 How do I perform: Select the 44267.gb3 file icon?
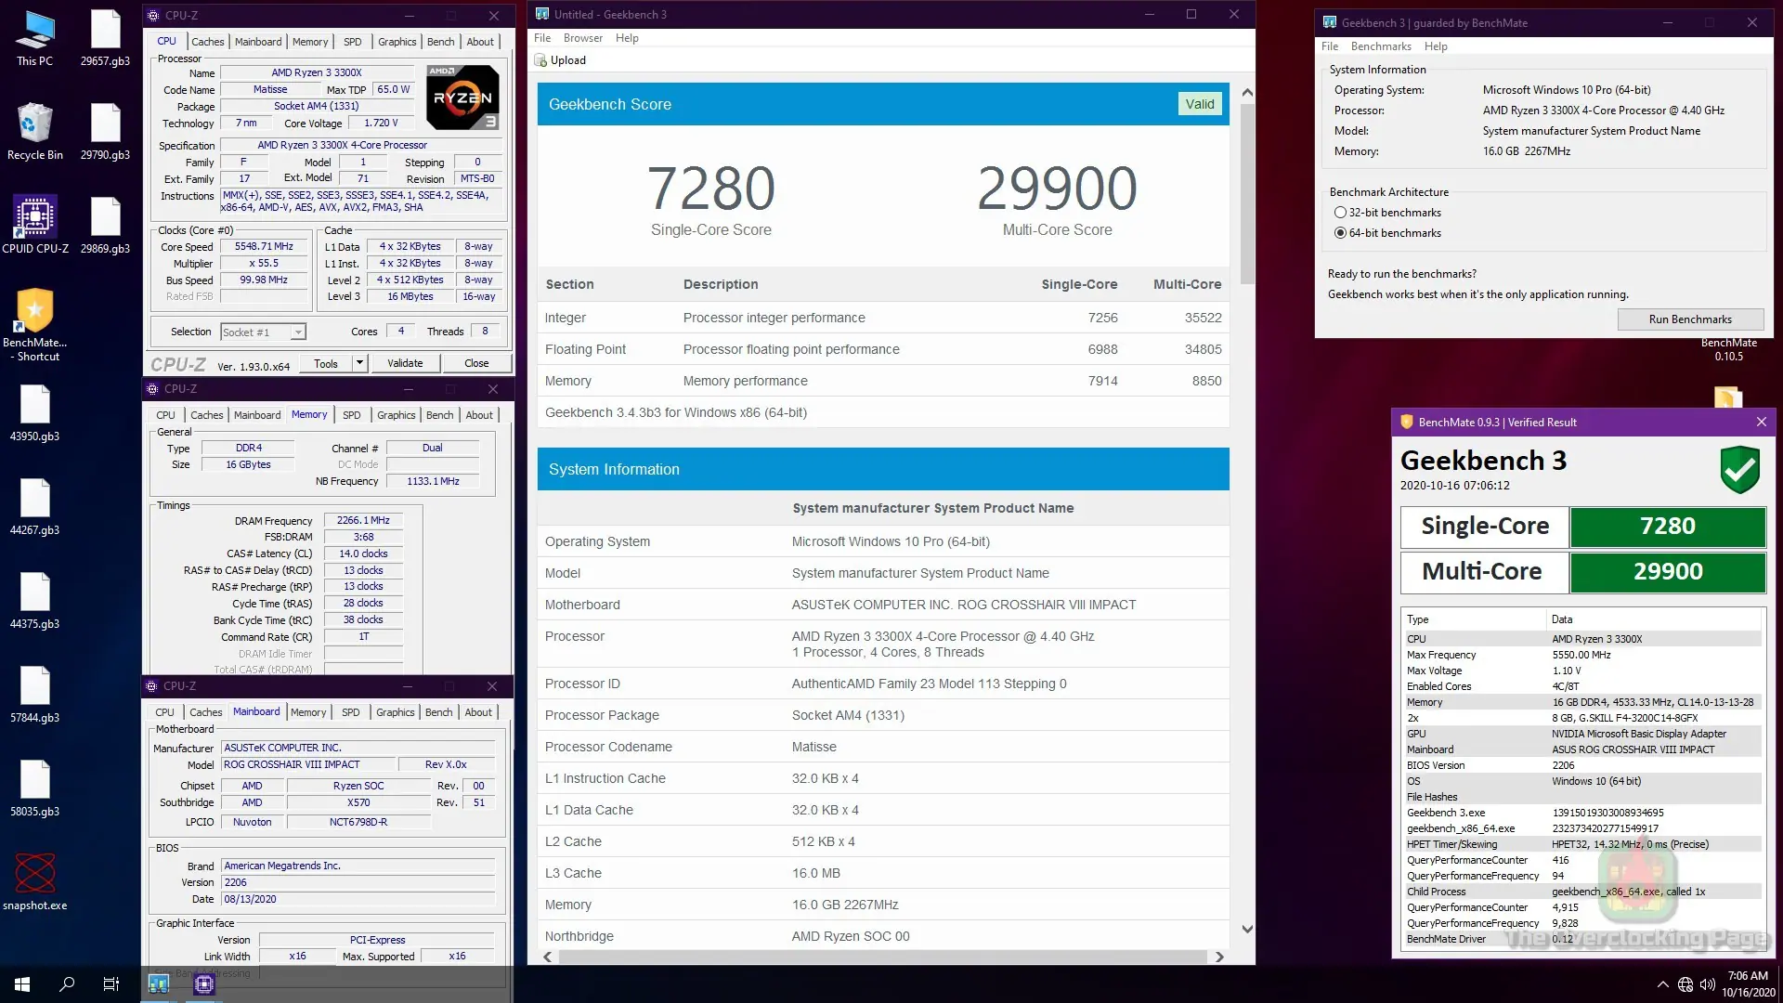pyautogui.click(x=34, y=506)
